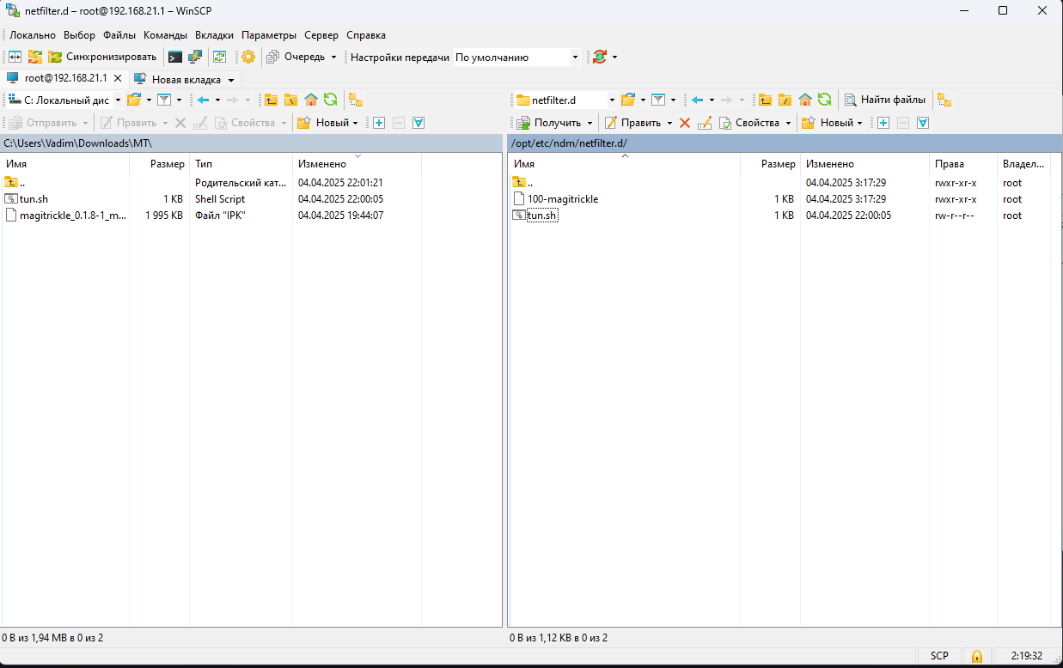This screenshot has height=668, width=1063.
Task: Refresh the remote panel directory
Action: (824, 100)
